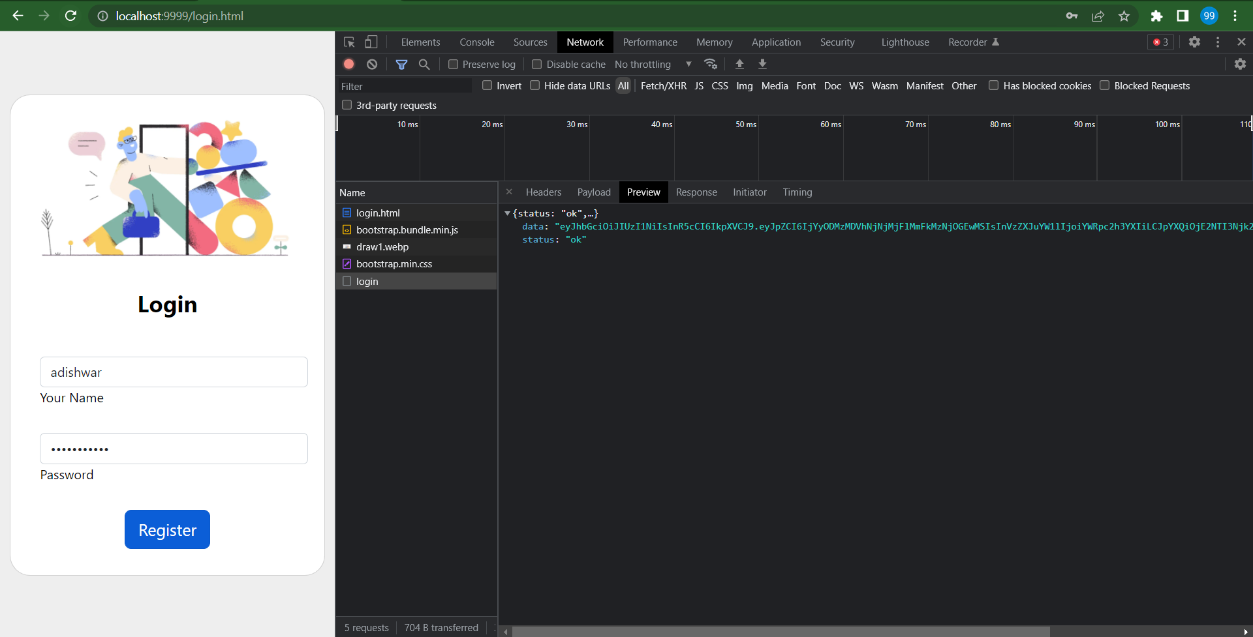Close the request details pane
This screenshot has height=637, width=1253.
[509, 192]
